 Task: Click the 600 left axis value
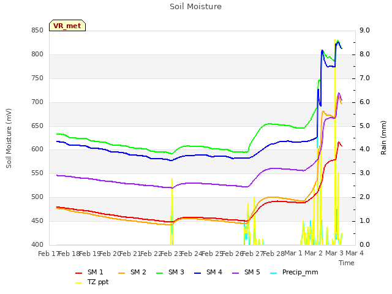(37, 149)
